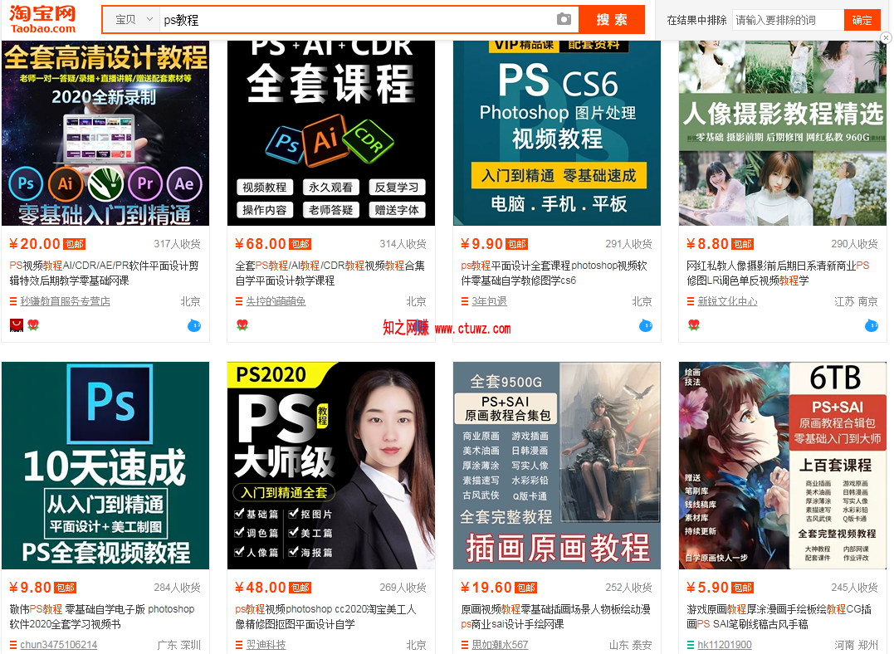Open title 全套PS教程/AI教程/CDR教程视频教程合集

[x=330, y=273]
